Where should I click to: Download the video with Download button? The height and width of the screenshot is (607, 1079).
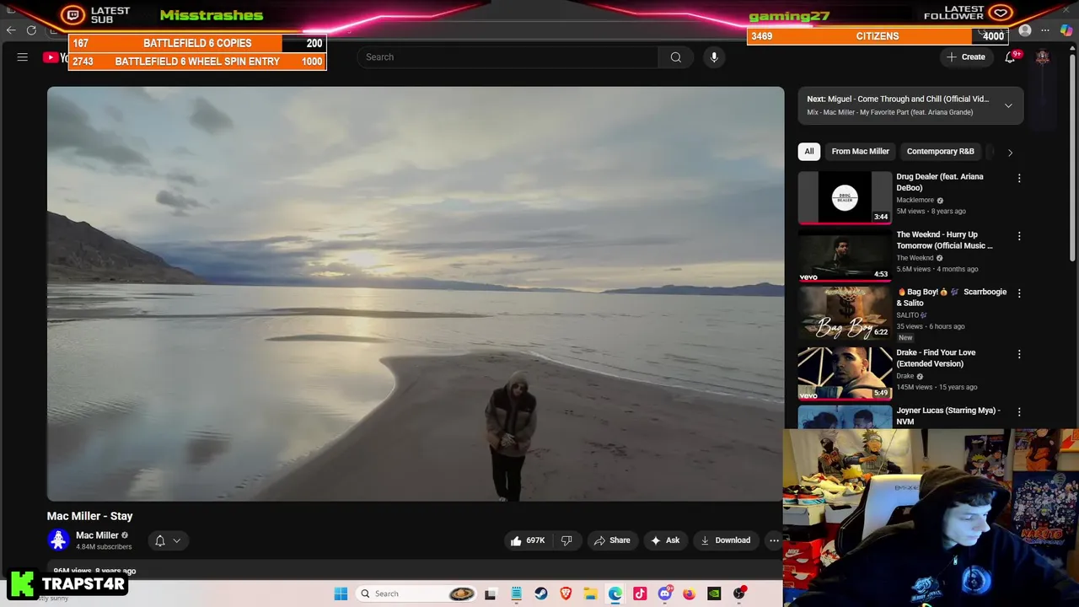pyautogui.click(x=726, y=540)
